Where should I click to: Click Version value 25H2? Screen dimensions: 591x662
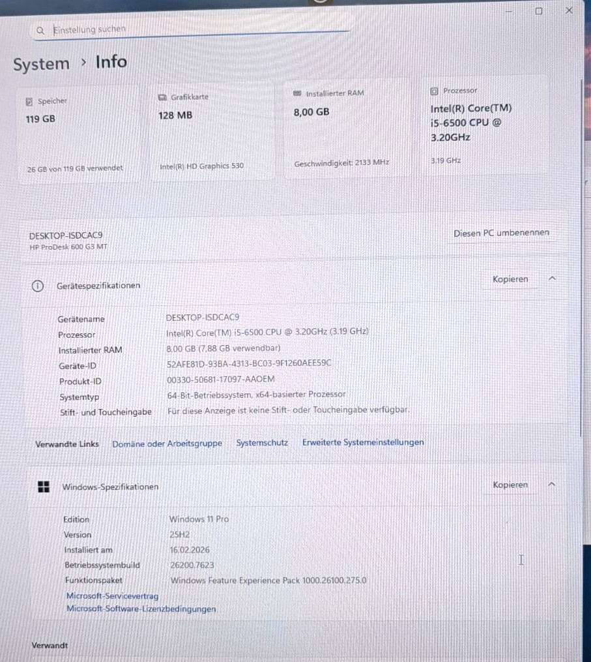tap(180, 535)
